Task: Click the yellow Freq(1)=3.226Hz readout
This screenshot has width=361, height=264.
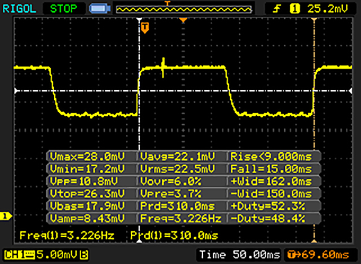Action: [67, 235]
